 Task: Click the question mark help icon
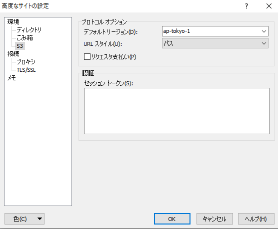pos(246,6)
